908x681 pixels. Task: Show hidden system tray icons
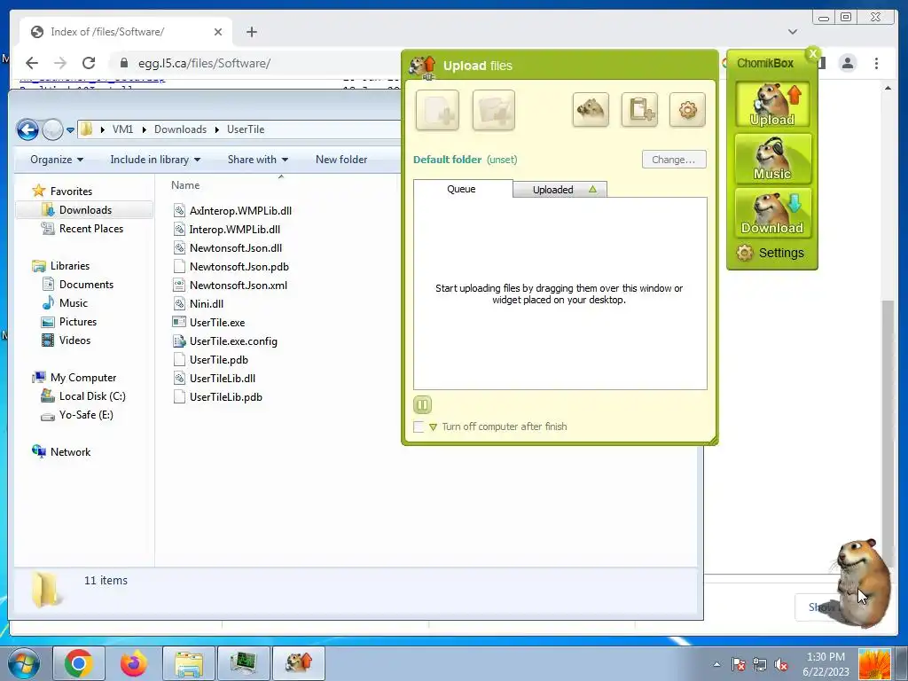(716, 664)
